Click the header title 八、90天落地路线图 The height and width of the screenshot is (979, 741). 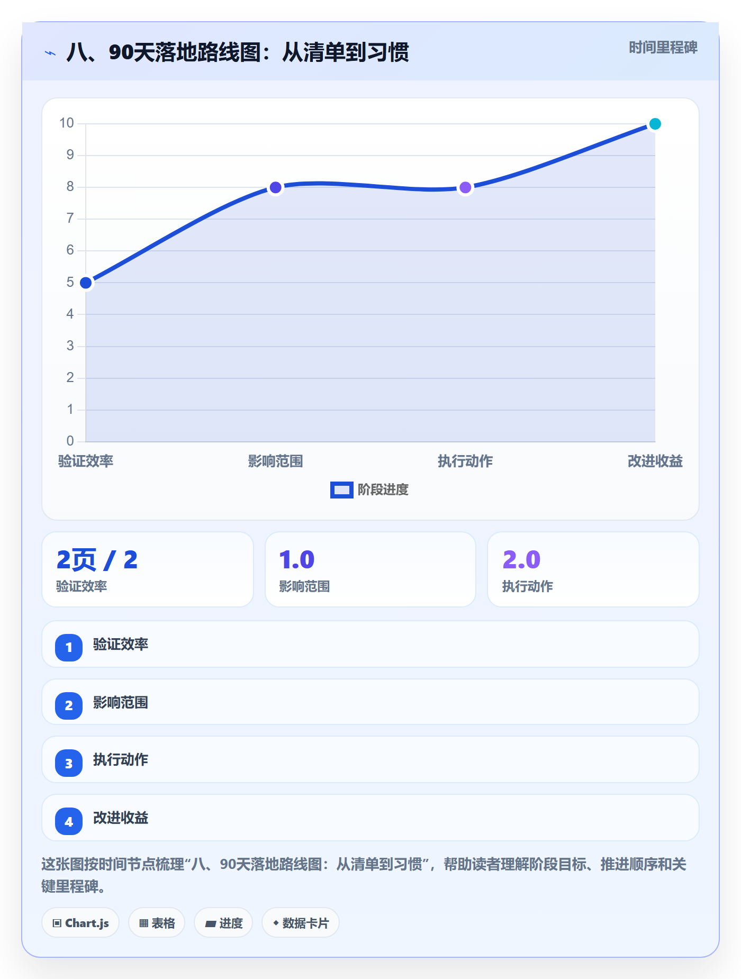238,52
